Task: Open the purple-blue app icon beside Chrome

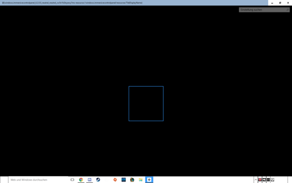Action: pyautogui.click(x=90, y=180)
